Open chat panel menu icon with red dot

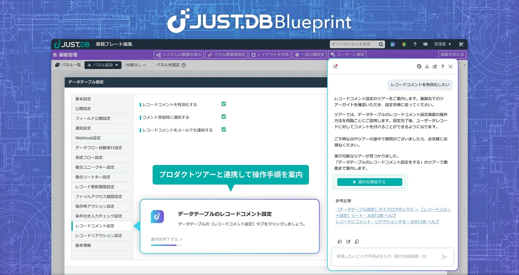[335, 66]
